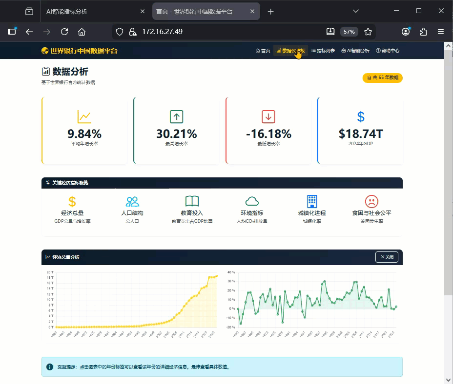The height and width of the screenshot is (384, 453).
Task: Open 人口结构 people indicator icon
Action: [132, 201]
